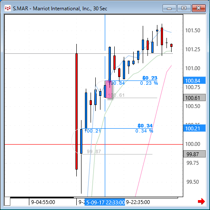
Task: Click the 100.50 price axis label
Action: 193,106
